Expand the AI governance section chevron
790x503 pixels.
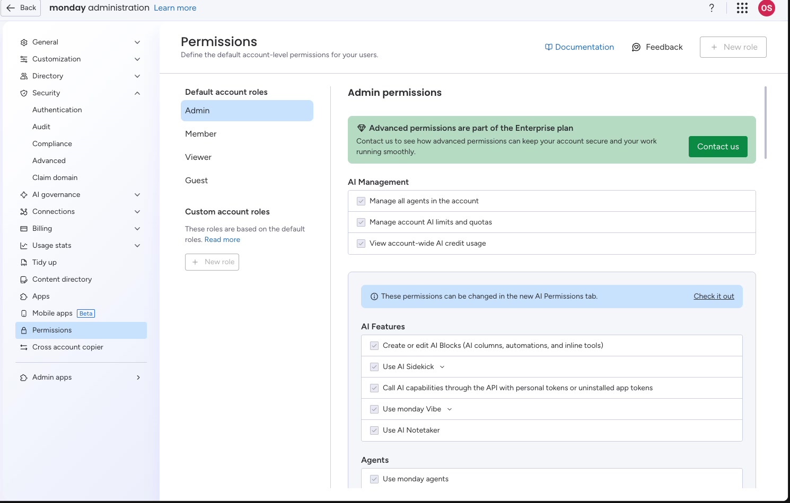coord(137,195)
